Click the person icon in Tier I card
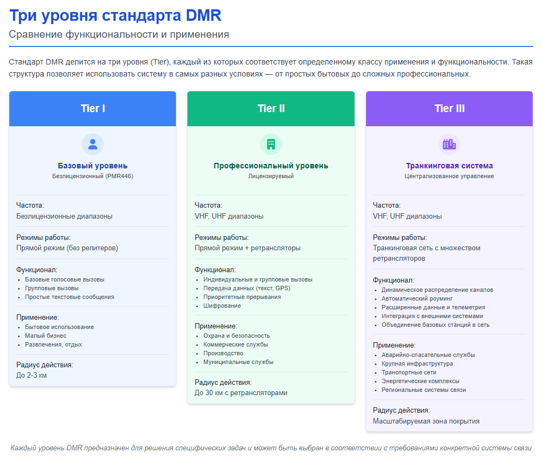 (92, 144)
